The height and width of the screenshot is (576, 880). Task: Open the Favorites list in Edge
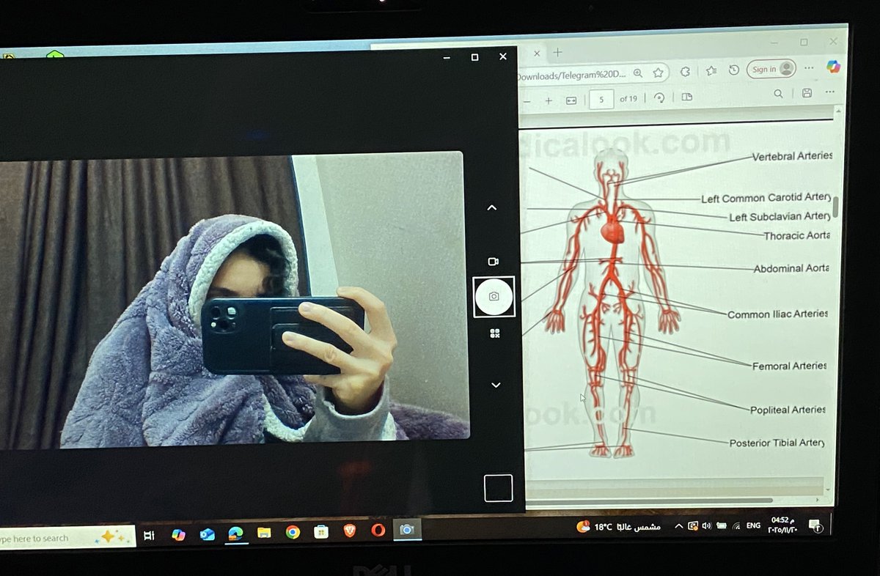pos(711,71)
